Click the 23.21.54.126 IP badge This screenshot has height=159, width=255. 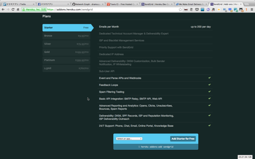[245, 157]
